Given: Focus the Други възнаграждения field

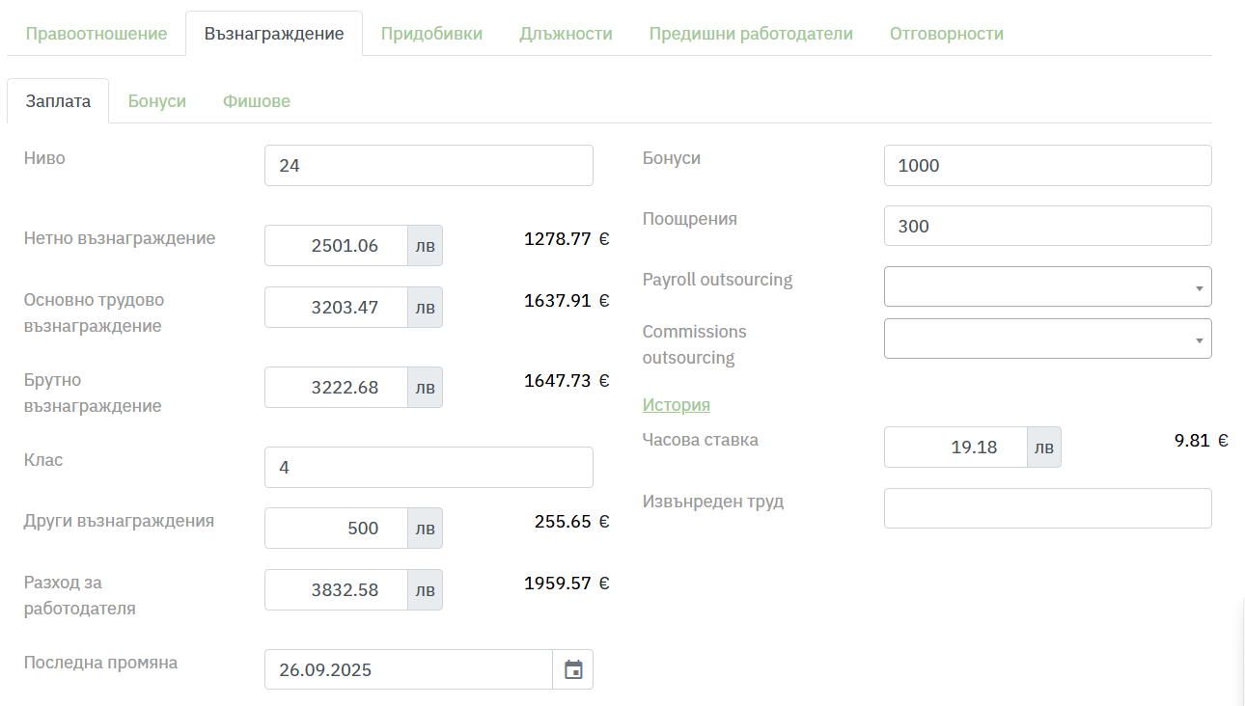Looking at the screenshot, I should (x=336, y=529).
